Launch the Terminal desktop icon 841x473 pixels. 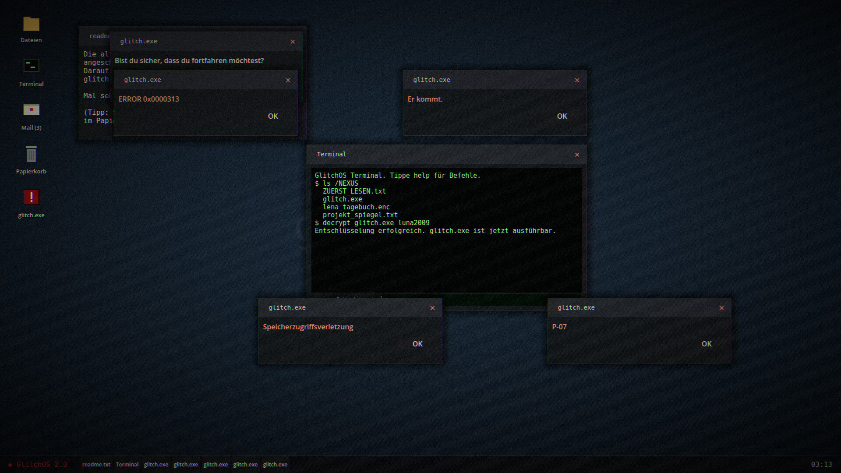pyautogui.click(x=31, y=73)
